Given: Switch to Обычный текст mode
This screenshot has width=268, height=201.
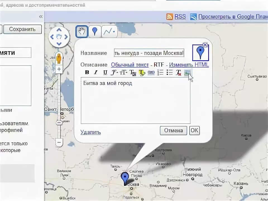Looking at the screenshot, I should (x=130, y=65).
